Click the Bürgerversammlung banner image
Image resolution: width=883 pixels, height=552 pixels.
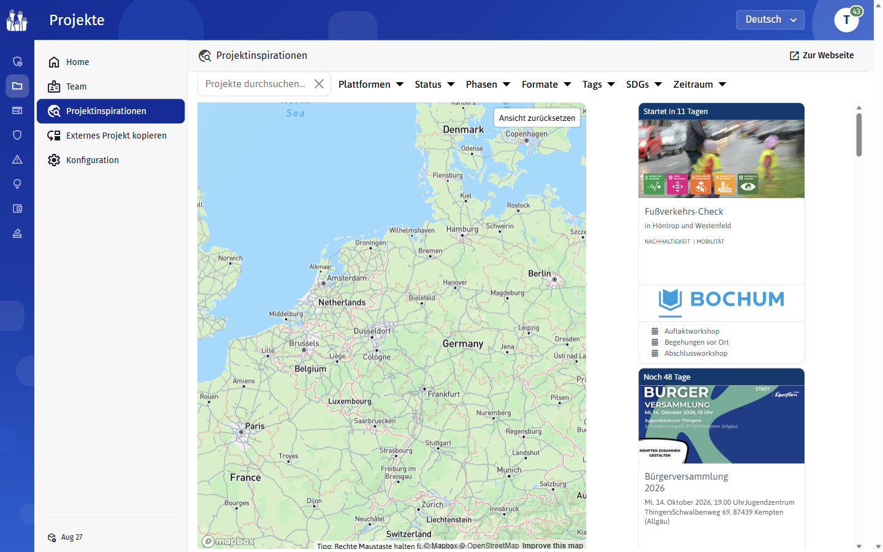(721, 424)
